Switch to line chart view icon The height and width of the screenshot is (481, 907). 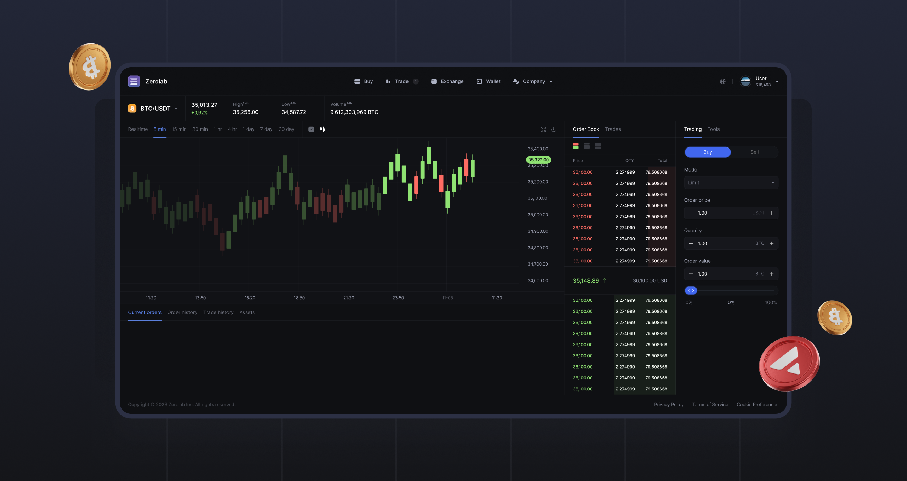click(311, 129)
